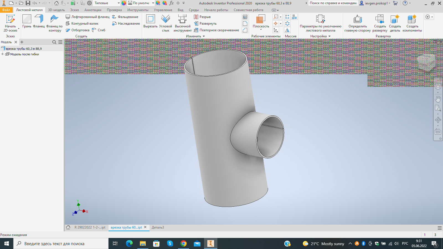Switch to Деталь3 document tab

click(x=158, y=227)
